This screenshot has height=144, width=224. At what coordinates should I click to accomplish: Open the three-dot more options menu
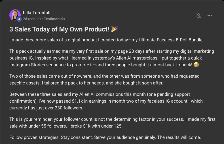(210, 16)
